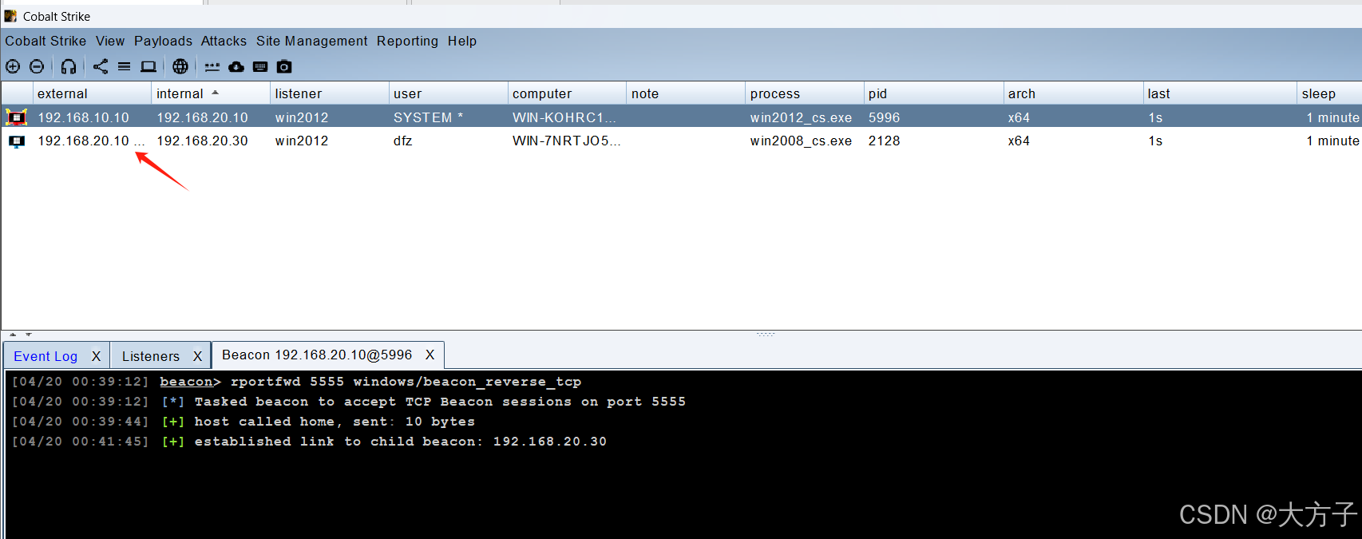Sort by the listener column header

click(x=329, y=93)
